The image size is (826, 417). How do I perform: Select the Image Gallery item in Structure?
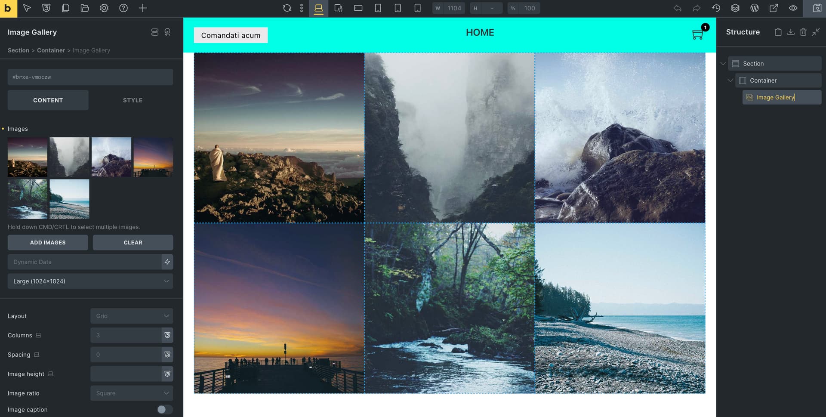click(782, 97)
